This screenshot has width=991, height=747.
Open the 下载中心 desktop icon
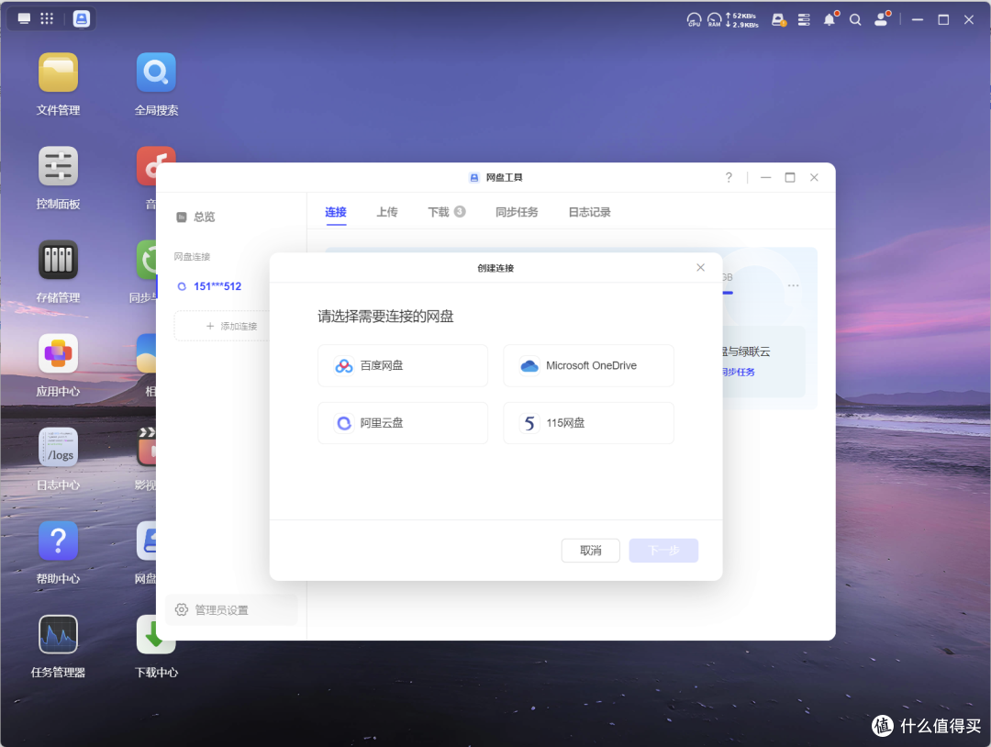pyautogui.click(x=155, y=634)
